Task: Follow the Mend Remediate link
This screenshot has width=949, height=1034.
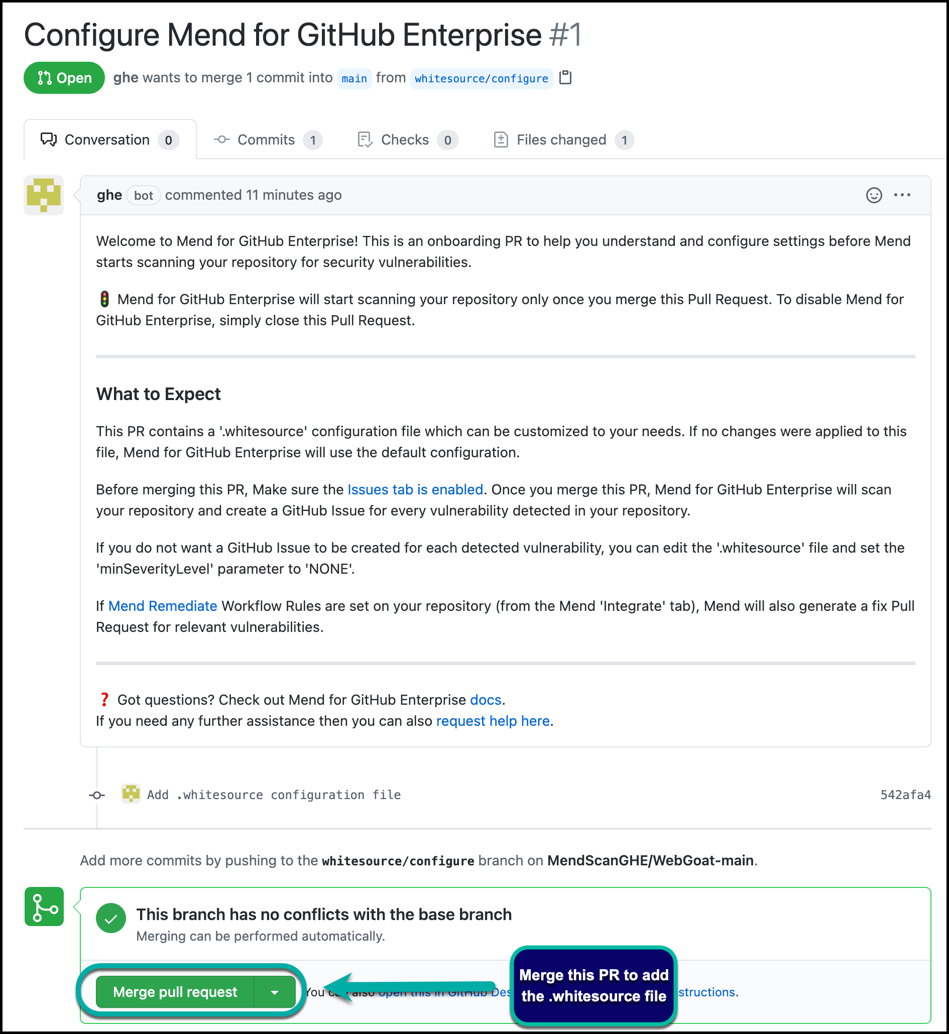Action: tap(163, 606)
